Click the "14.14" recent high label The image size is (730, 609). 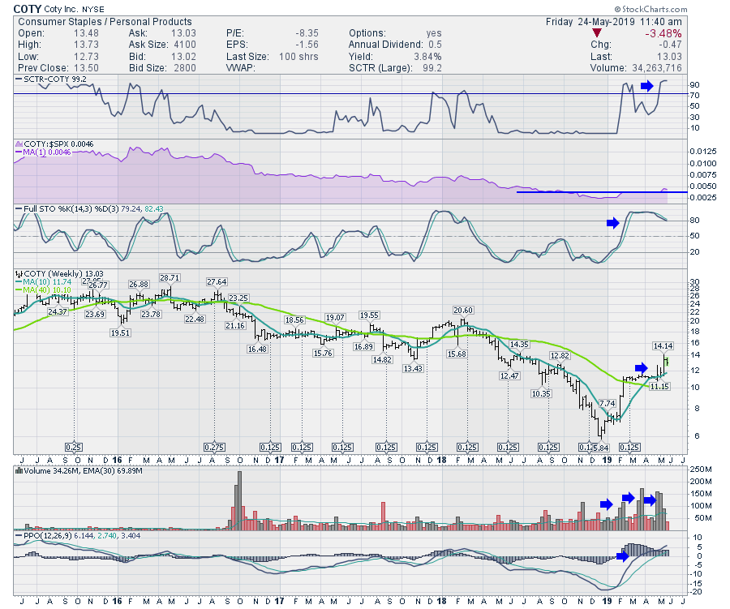pos(663,346)
